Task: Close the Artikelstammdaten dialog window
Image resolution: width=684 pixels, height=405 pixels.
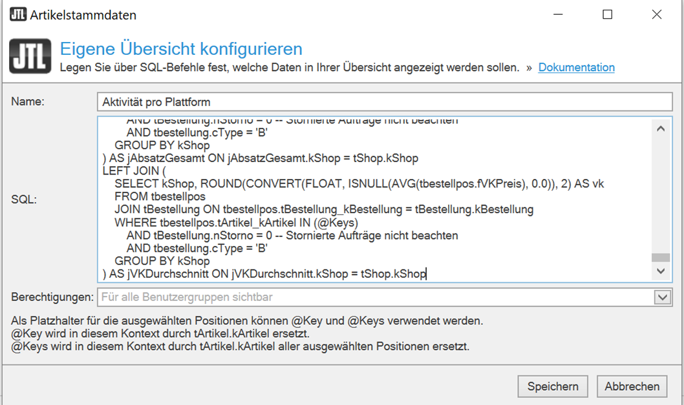Action: click(x=656, y=14)
